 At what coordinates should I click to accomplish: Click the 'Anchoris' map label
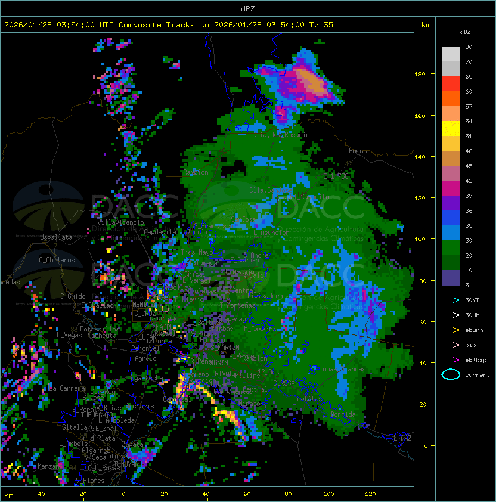pos(139,406)
